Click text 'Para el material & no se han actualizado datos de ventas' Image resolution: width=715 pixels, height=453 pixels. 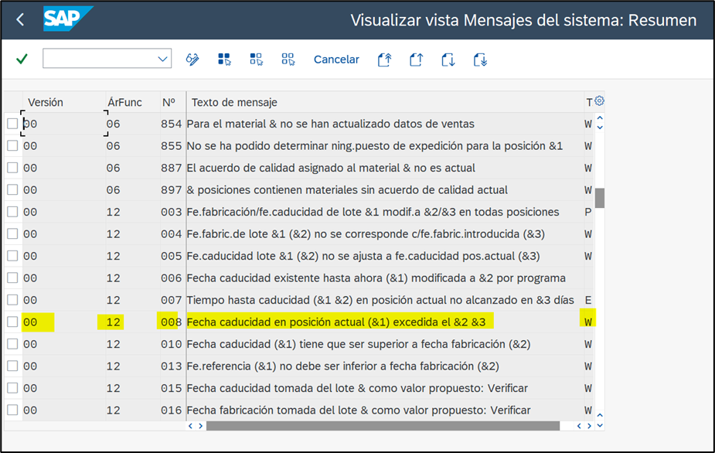coord(331,124)
